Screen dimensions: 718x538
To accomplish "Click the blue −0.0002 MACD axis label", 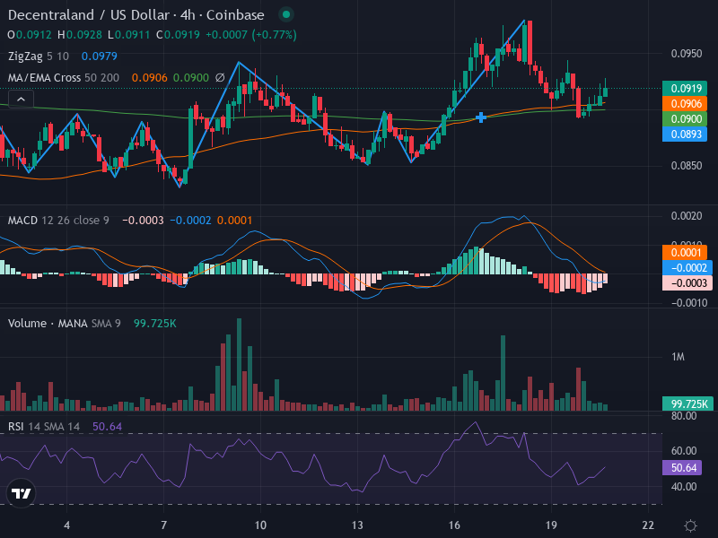I will point(687,267).
